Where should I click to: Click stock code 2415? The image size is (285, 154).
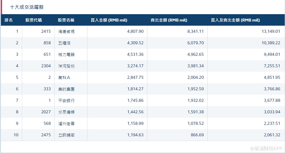(x=46, y=31)
